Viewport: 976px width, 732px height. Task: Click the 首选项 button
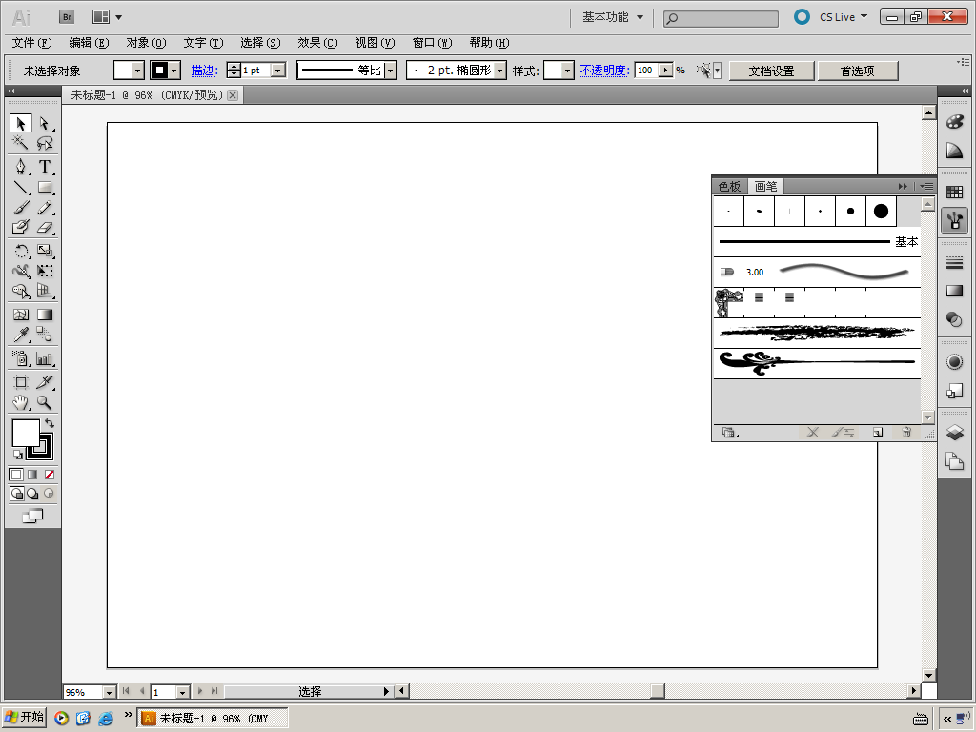858,71
